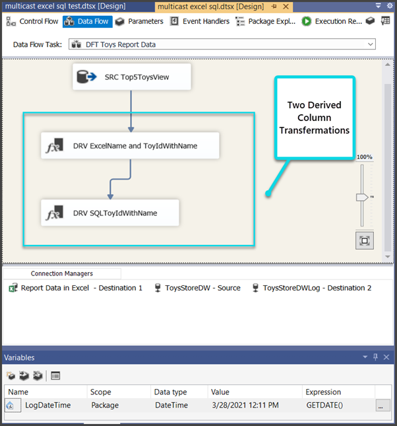Select the ToysStoreDW - Source connection manager

click(x=198, y=288)
